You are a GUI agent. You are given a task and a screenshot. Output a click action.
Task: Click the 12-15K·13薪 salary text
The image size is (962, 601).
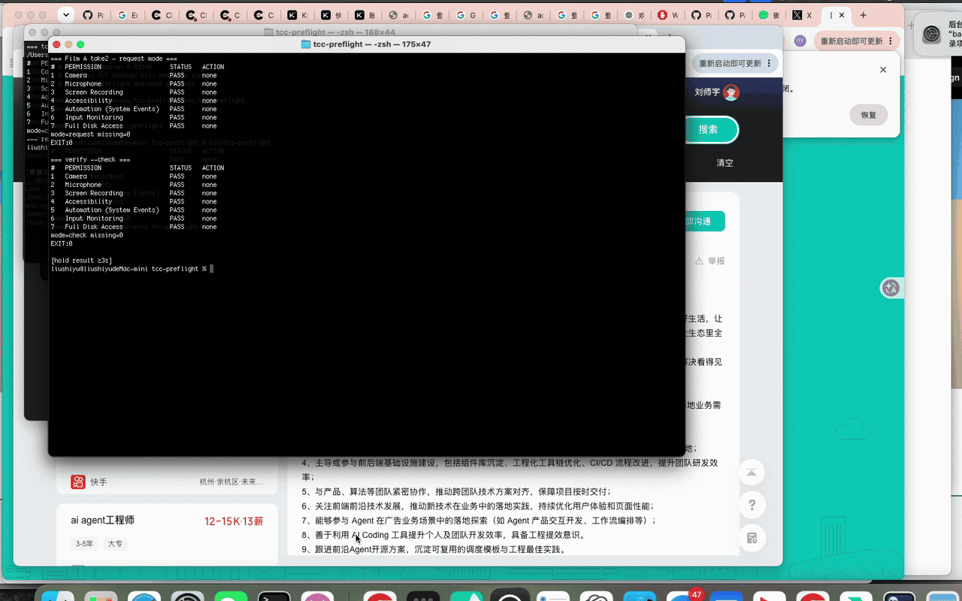pyautogui.click(x=234, y=521)
